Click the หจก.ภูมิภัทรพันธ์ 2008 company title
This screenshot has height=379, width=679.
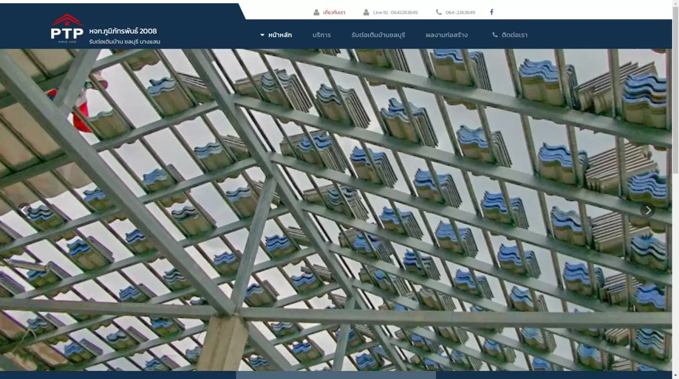click(x=123, y=31)
